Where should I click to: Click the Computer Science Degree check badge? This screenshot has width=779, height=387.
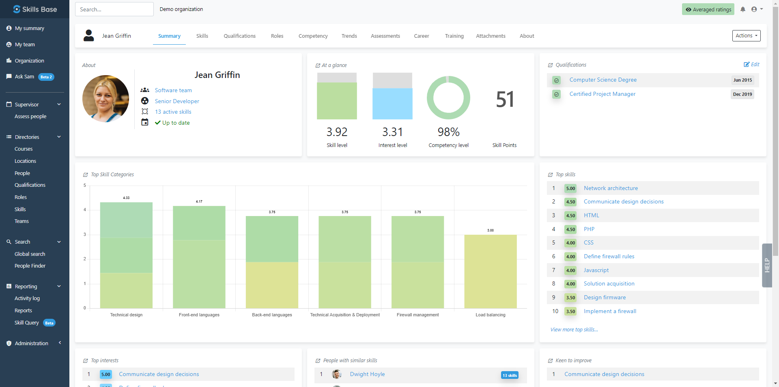click(x=556, y=80)
